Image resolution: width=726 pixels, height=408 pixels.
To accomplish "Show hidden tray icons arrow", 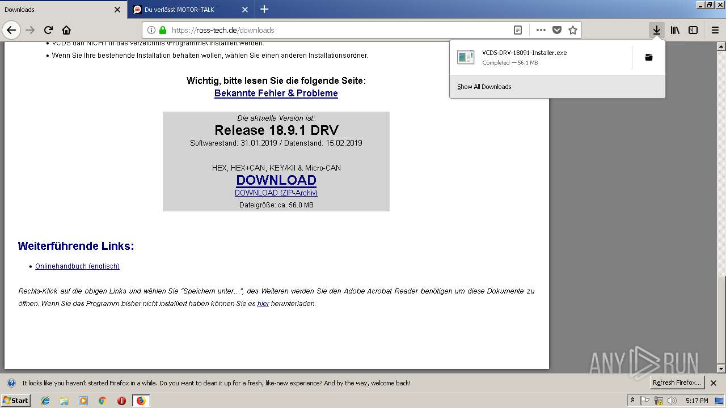I will [632, 401].
